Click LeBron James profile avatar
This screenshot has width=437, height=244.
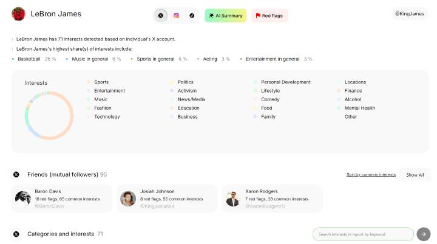(x=19, y=14)
